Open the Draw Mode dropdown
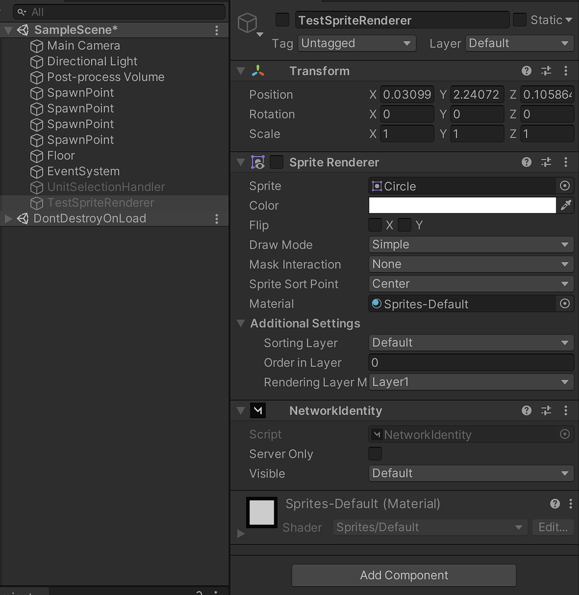 point(471,245)
